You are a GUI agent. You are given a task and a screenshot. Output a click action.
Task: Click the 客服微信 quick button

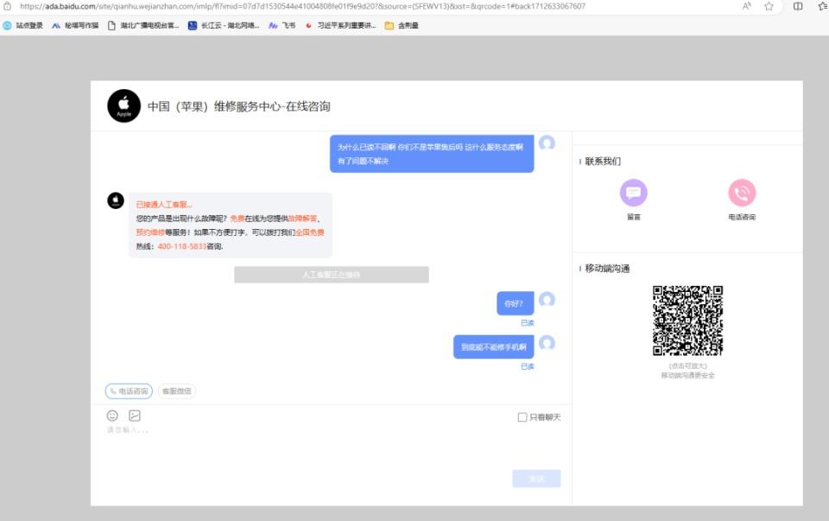pyautogui.click(x=177, y=391)
